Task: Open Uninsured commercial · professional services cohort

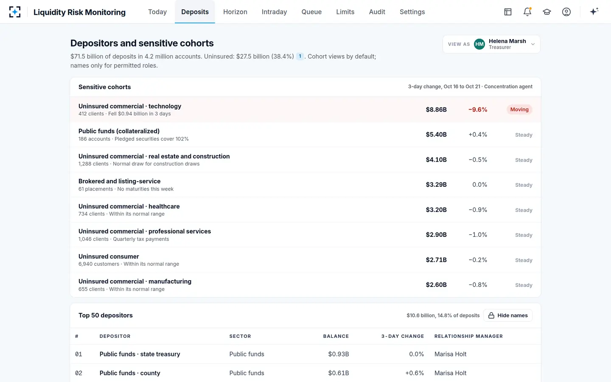Action: (x=305, y=235)
